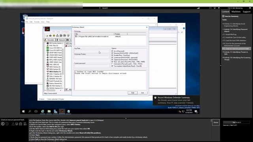Click the Position column header
This screenshot has width=253, height=142.
(x=121, y=34)
